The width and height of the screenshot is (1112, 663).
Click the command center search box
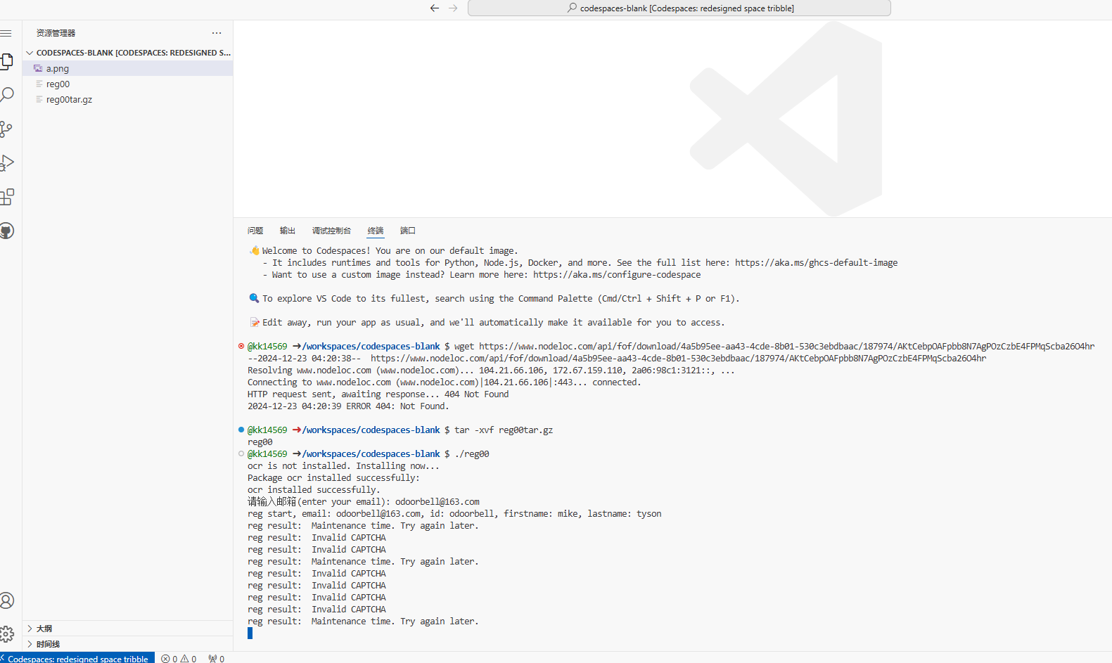679,8
